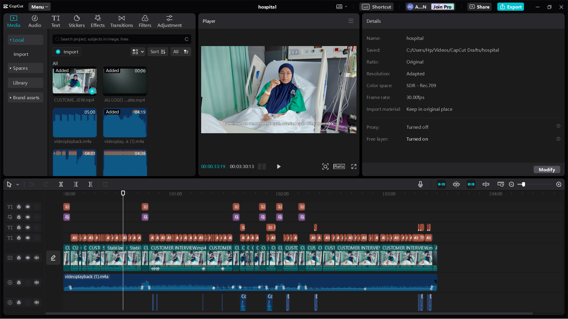The width and height of the screenshot is (568, 319).
Task: Click the fullscreen player icon
Action: [354, 167]
